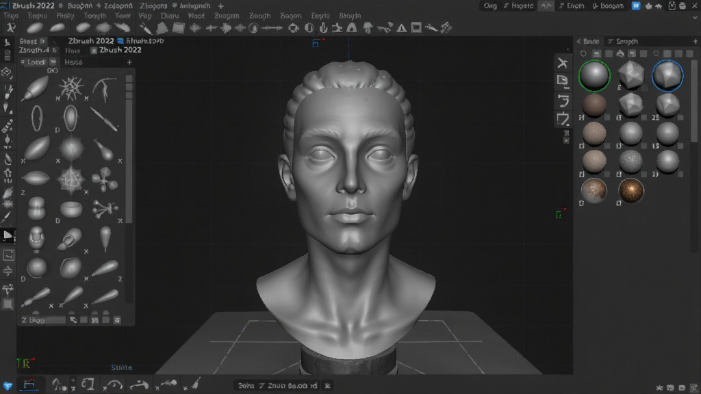Click the material panel vertical scrollbar
Screen dimensions: 701x394
[x=694, y=101]
